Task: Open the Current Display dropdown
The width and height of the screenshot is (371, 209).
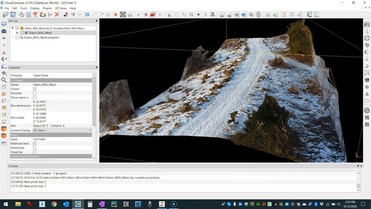Action: coord(62,130)
